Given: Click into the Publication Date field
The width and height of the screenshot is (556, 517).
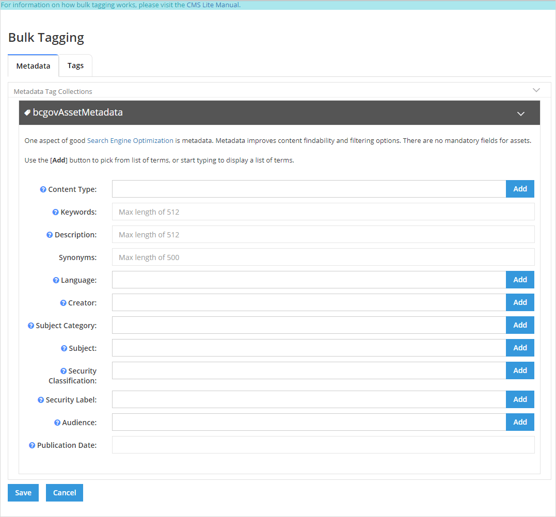Looking at the screenshot, I should pyautogui.click(x=323, y=445).
